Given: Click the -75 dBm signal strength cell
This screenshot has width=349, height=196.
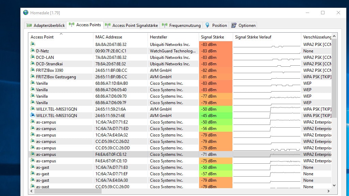Looking at the screenshot, I should pyautogui.click(x=216, y=161).
